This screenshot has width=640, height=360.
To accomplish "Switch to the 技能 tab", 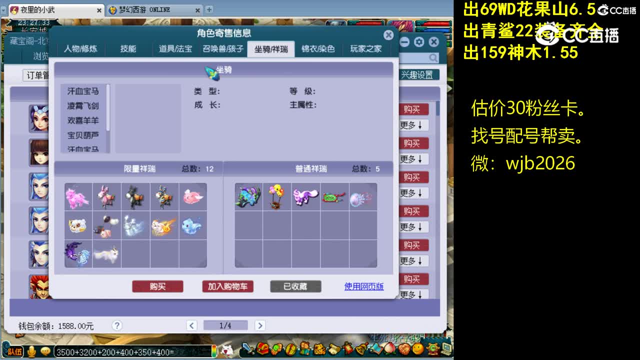I will pyautogui.click(x=128, y=49).
